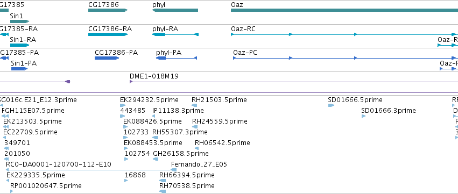Click the RH70538.5prime EST block
Screen dimensions: 458x194
[163, 191]
